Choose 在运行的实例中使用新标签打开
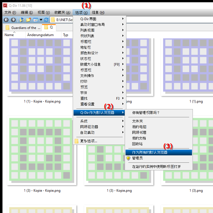Viewport: 213px width, 213px height. tap(159, 167)
